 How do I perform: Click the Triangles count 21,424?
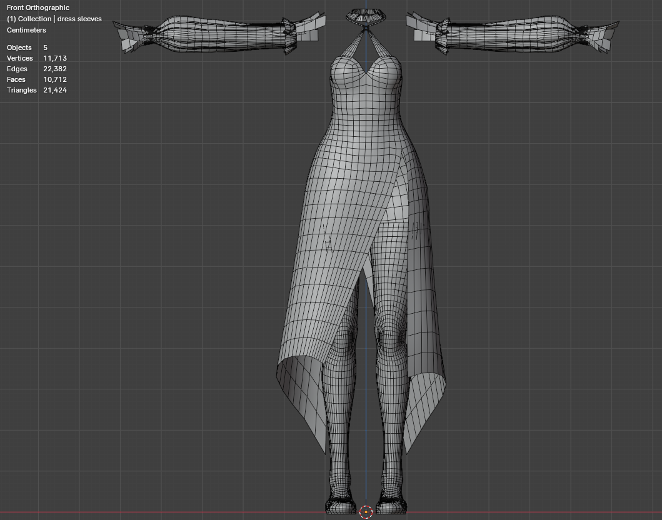tap(55, 90)
